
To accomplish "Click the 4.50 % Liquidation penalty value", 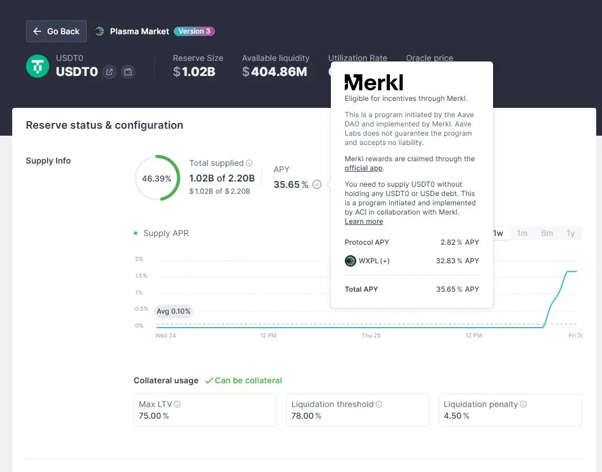I will pos(456,416).
